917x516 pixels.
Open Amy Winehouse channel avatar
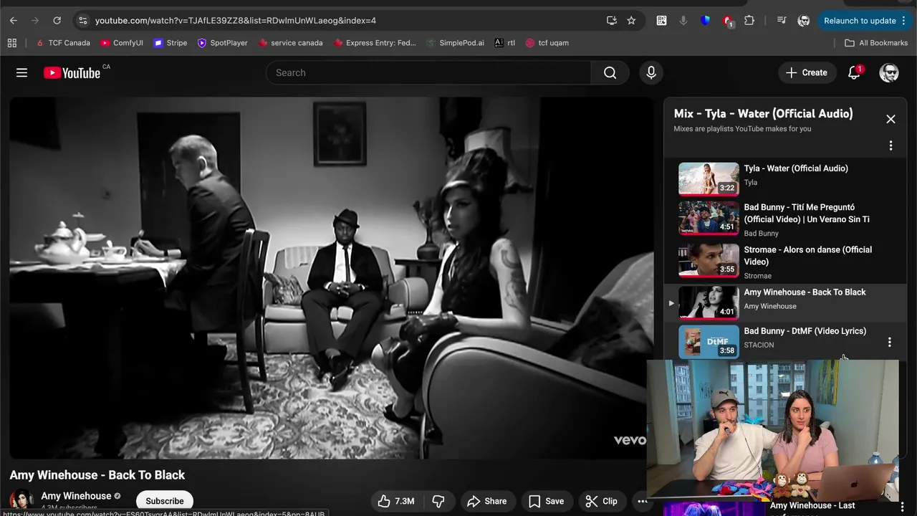(x=21, y=500)
